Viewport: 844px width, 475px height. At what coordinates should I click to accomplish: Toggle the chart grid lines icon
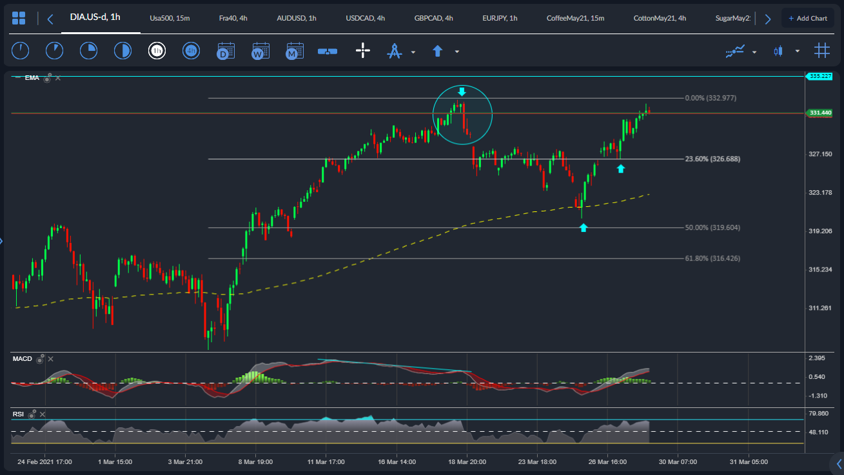(x=821, y=50)
